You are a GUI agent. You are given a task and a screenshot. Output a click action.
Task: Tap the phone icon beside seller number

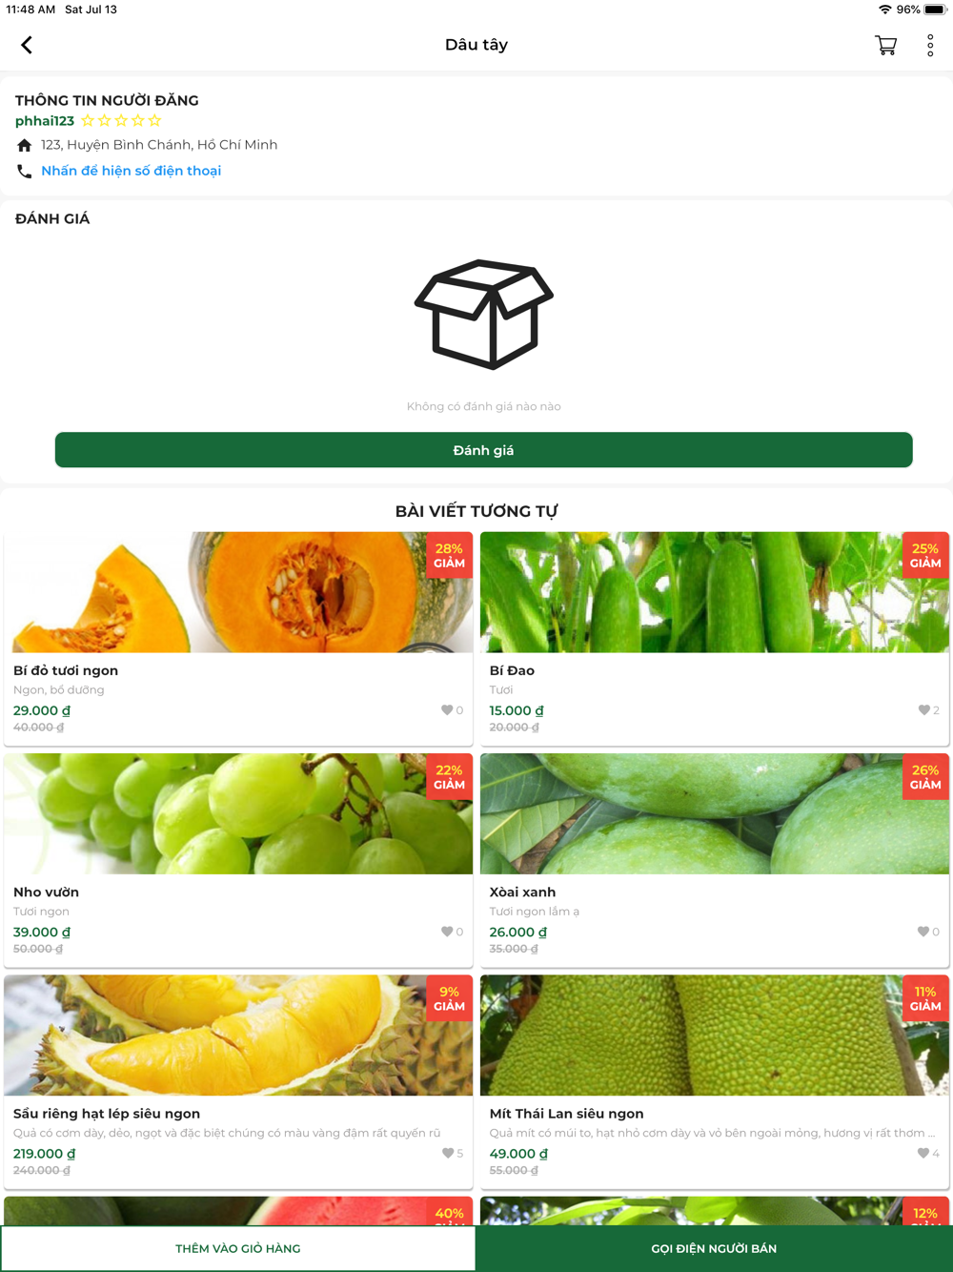click(25, 171)
